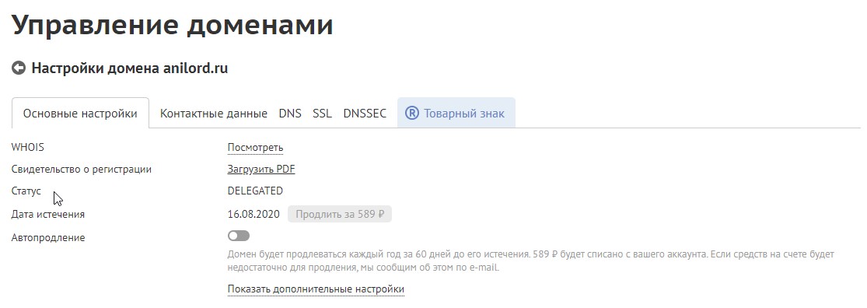The width and height of the screenshot is (867, 308).
Task: Click the registered trademark ® icon
Action: [x=412, y=114]
